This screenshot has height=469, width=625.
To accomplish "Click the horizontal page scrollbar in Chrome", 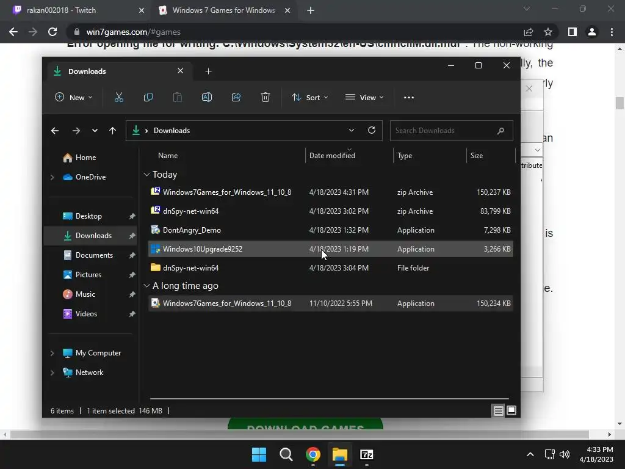I will [299, 434].
